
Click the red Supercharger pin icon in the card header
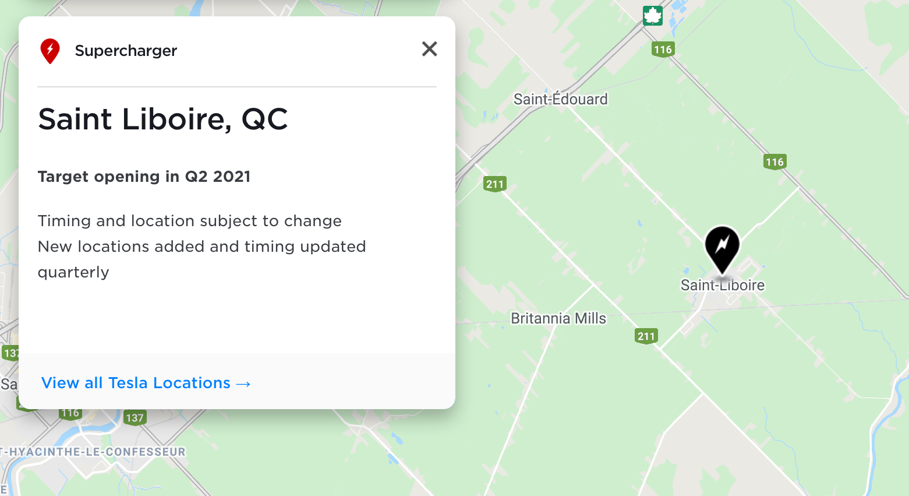click(50, 51)
